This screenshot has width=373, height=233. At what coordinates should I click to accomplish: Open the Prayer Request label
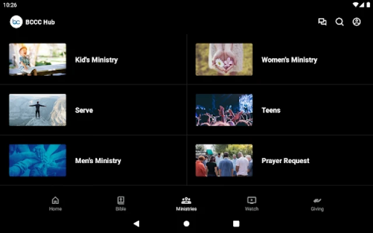[285, 161]
